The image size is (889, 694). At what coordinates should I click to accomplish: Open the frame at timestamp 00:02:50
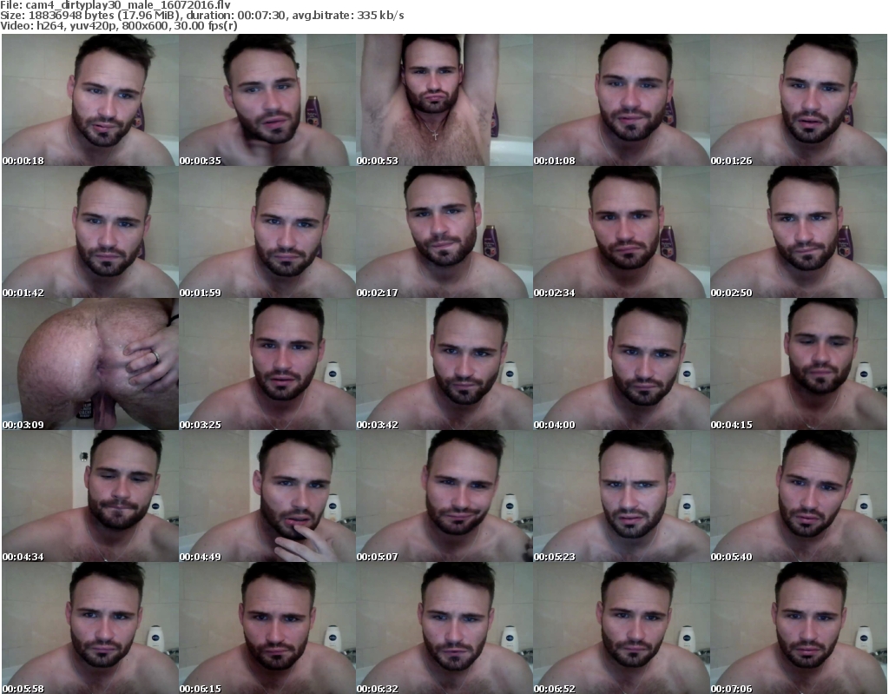click(x=799, y=232)
